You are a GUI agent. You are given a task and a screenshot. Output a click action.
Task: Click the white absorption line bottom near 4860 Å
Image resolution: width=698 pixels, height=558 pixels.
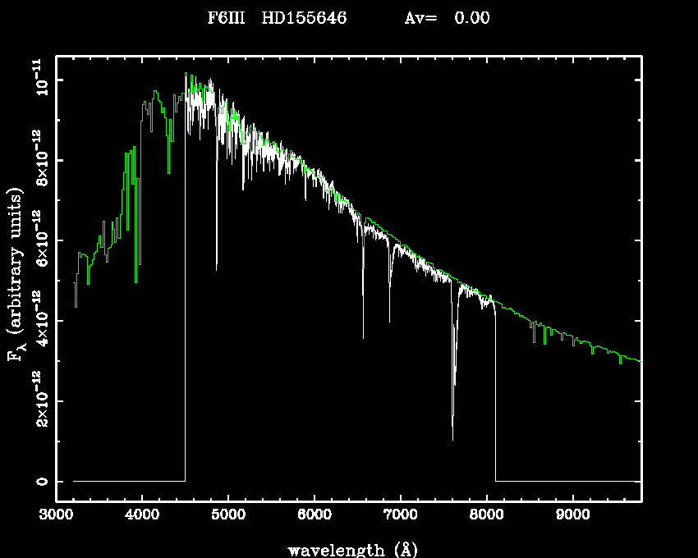pyautogui.click(x=217, y=268)
